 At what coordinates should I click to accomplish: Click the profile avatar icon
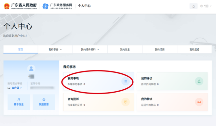click(31, 69)
